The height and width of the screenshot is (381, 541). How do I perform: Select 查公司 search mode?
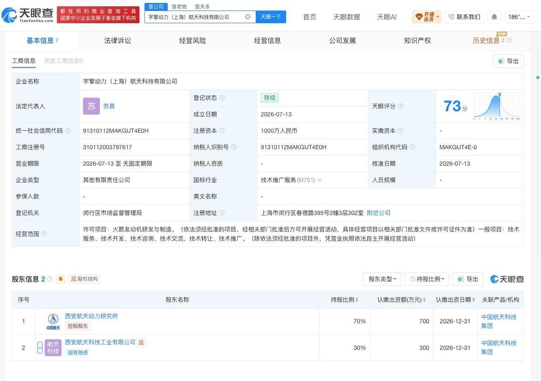(156, 7)
